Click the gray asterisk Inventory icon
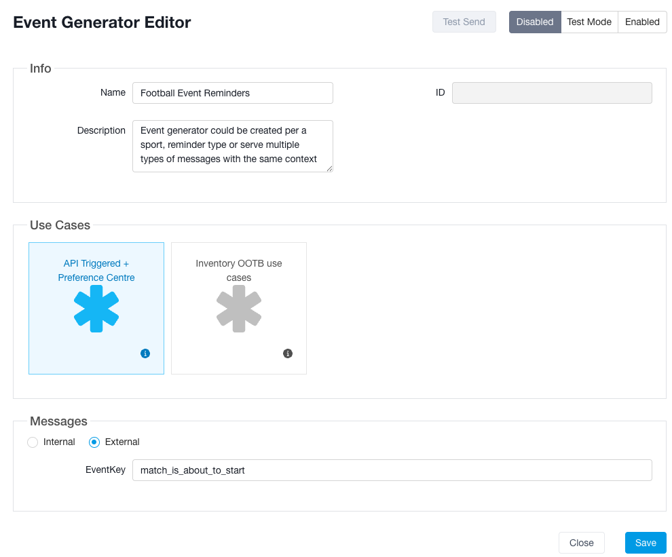This screenshot has height=557, width=672. pos(239,309)
